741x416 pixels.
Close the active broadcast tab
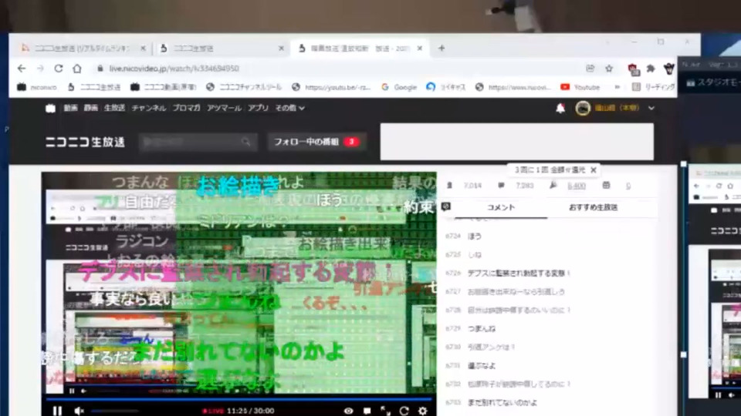[x=420, y=48]
